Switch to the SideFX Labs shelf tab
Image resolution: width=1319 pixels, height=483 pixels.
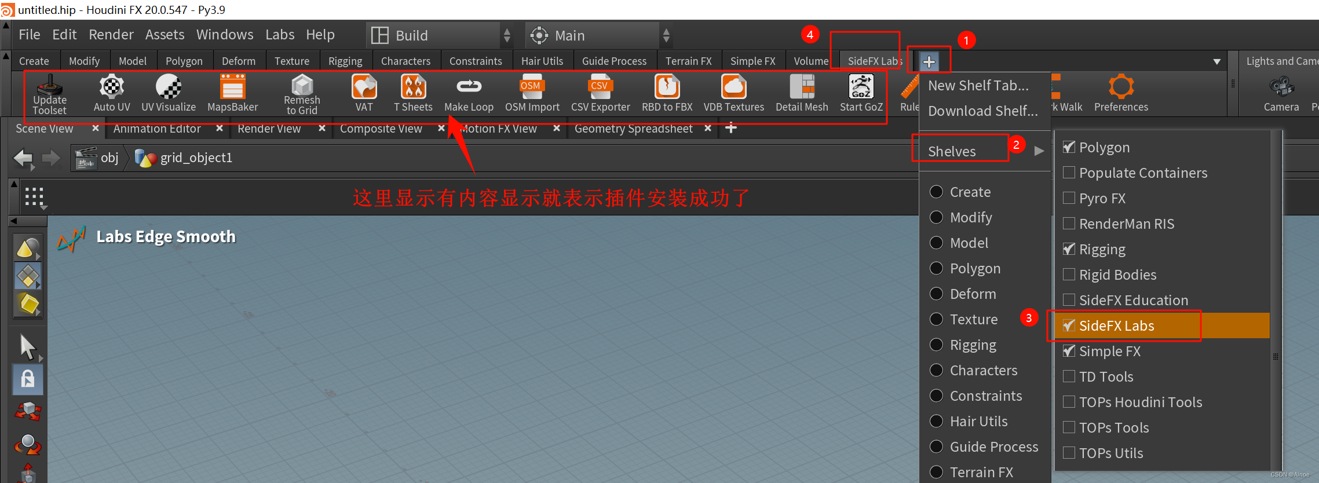[875, 61]
